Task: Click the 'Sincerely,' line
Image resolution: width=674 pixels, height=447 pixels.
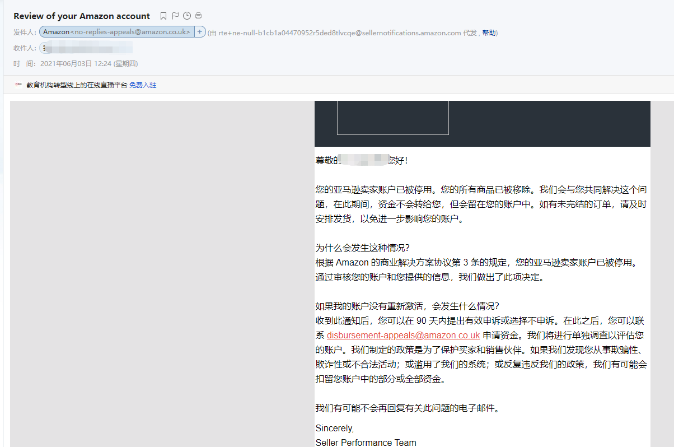Action: [x=334, y=428]
